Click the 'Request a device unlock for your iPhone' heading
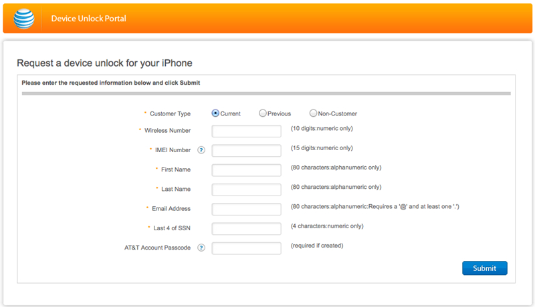535x307 pixels. 104,63
